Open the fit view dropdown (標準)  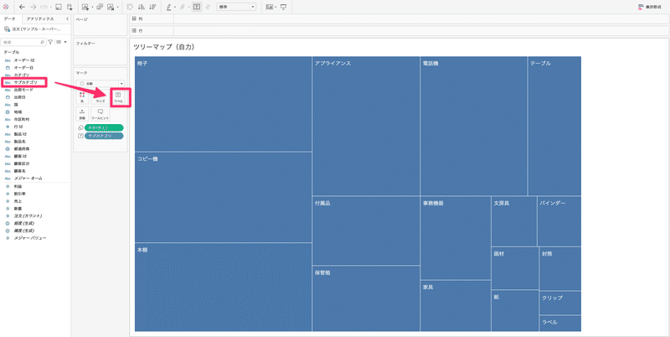click(x=236, y=7)
